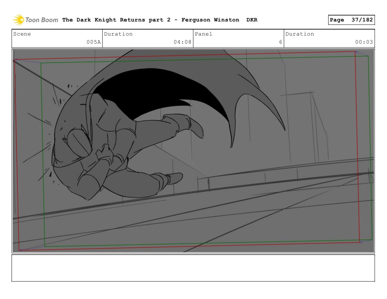The height and width of the screenshot is (299, 387).
Task: Select the storyboard title text 'The Dark Knight Returns part 2 - Ferguson Winston DKR'
Action: (160, 20)
